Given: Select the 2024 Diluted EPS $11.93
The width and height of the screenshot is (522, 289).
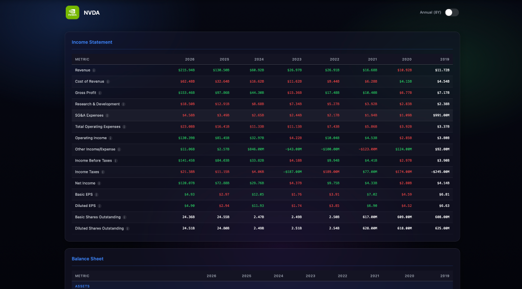Looking at the screenshot, I should [257, 206].
